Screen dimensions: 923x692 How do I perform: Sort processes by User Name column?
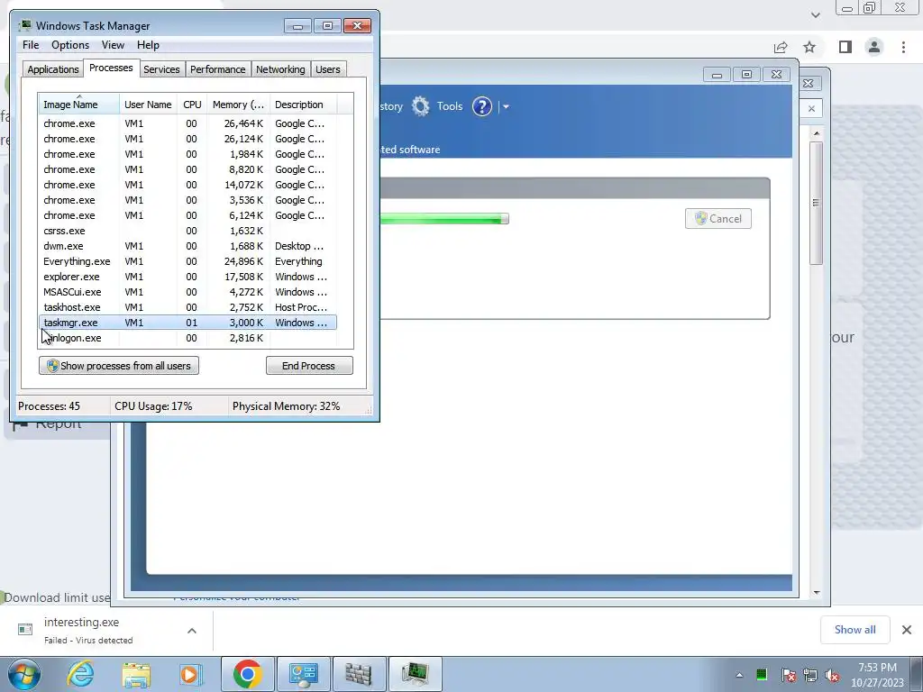click(x=148, y=105)
